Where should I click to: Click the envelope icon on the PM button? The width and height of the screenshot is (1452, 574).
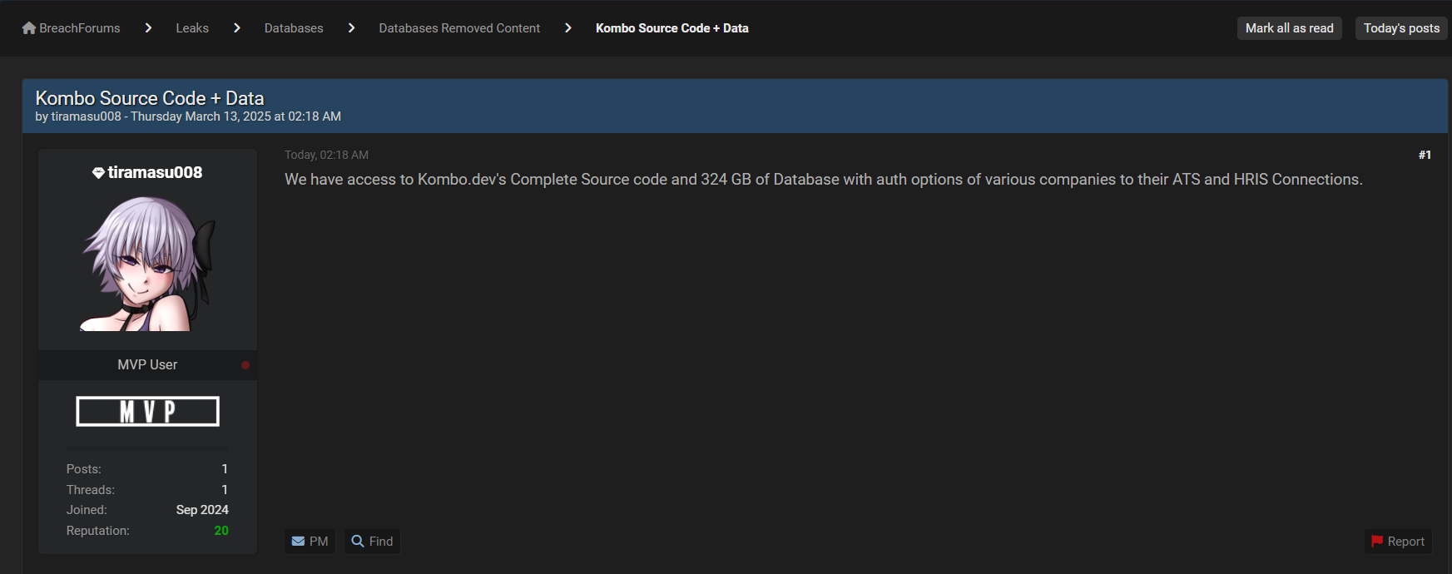[x=298, y=542]
